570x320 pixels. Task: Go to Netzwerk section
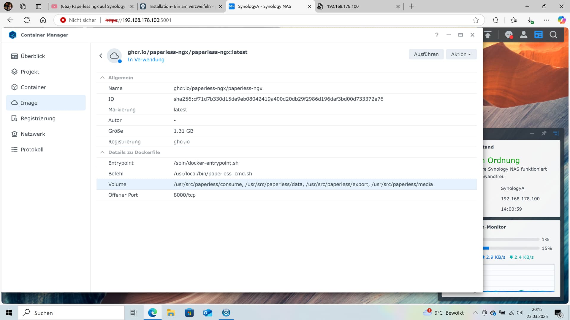(x=46, y=134)
